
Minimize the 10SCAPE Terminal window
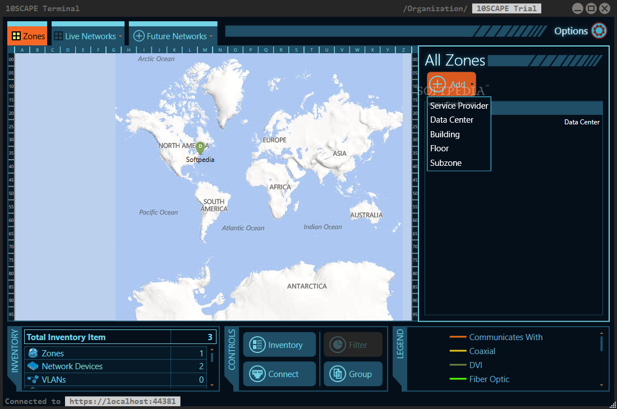(577, 8)
